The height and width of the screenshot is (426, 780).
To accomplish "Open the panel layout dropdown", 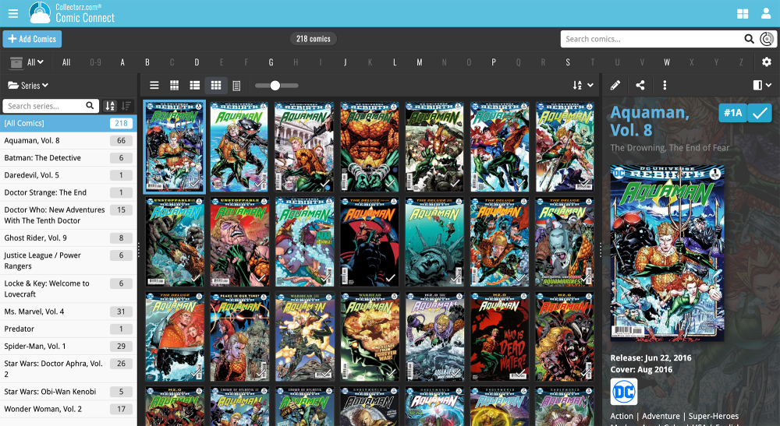I will (761, 86).
